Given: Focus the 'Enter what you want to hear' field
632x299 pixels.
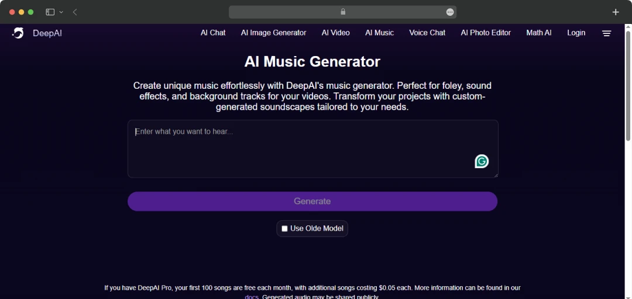Looking at the screenshot, I should (312, 149).
